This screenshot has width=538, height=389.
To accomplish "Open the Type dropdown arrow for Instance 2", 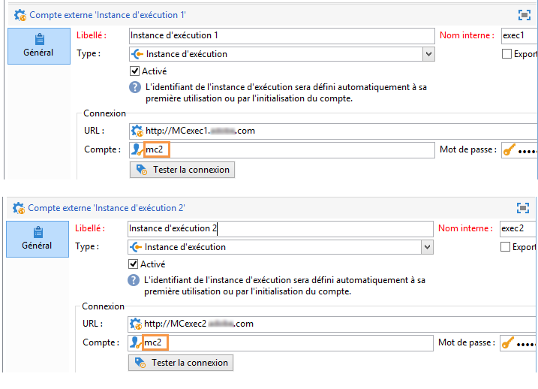I will (x=427, y=247).
